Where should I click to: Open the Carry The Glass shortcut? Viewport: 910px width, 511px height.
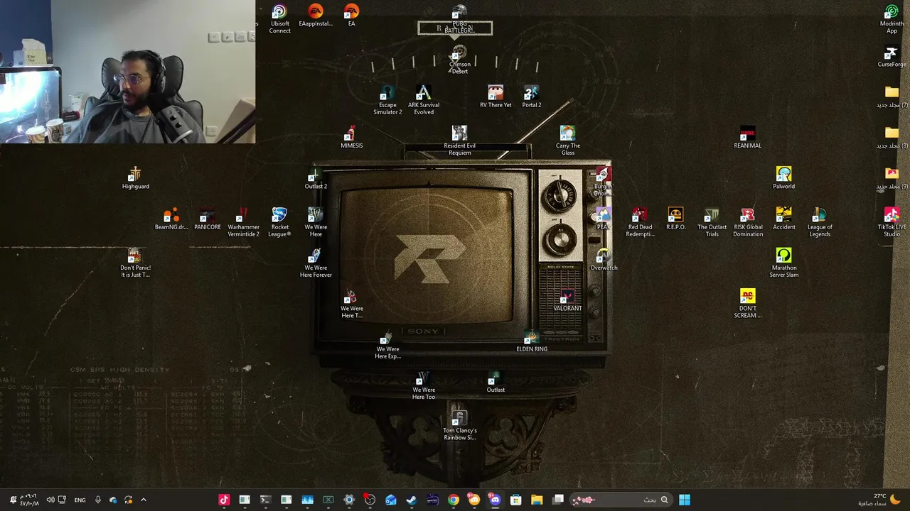(567, 141)
